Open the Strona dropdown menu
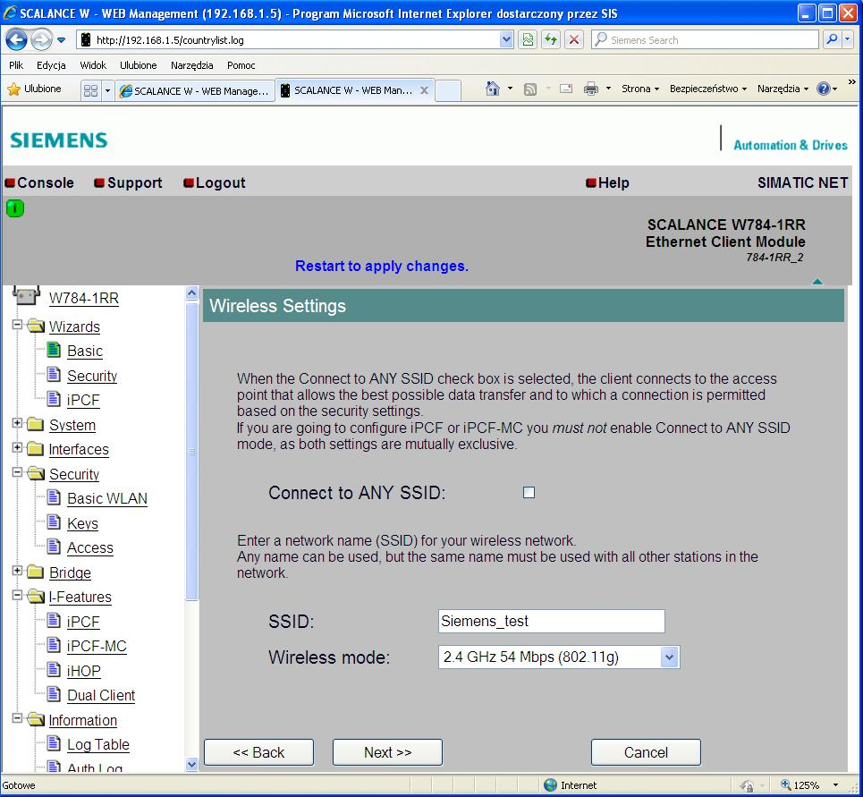The height and width of the screenshot is (797, 863). tap(640, 89)
